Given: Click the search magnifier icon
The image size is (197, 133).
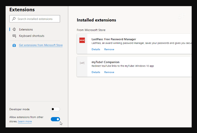Looking at the screenshot, I should click(14, 19).
